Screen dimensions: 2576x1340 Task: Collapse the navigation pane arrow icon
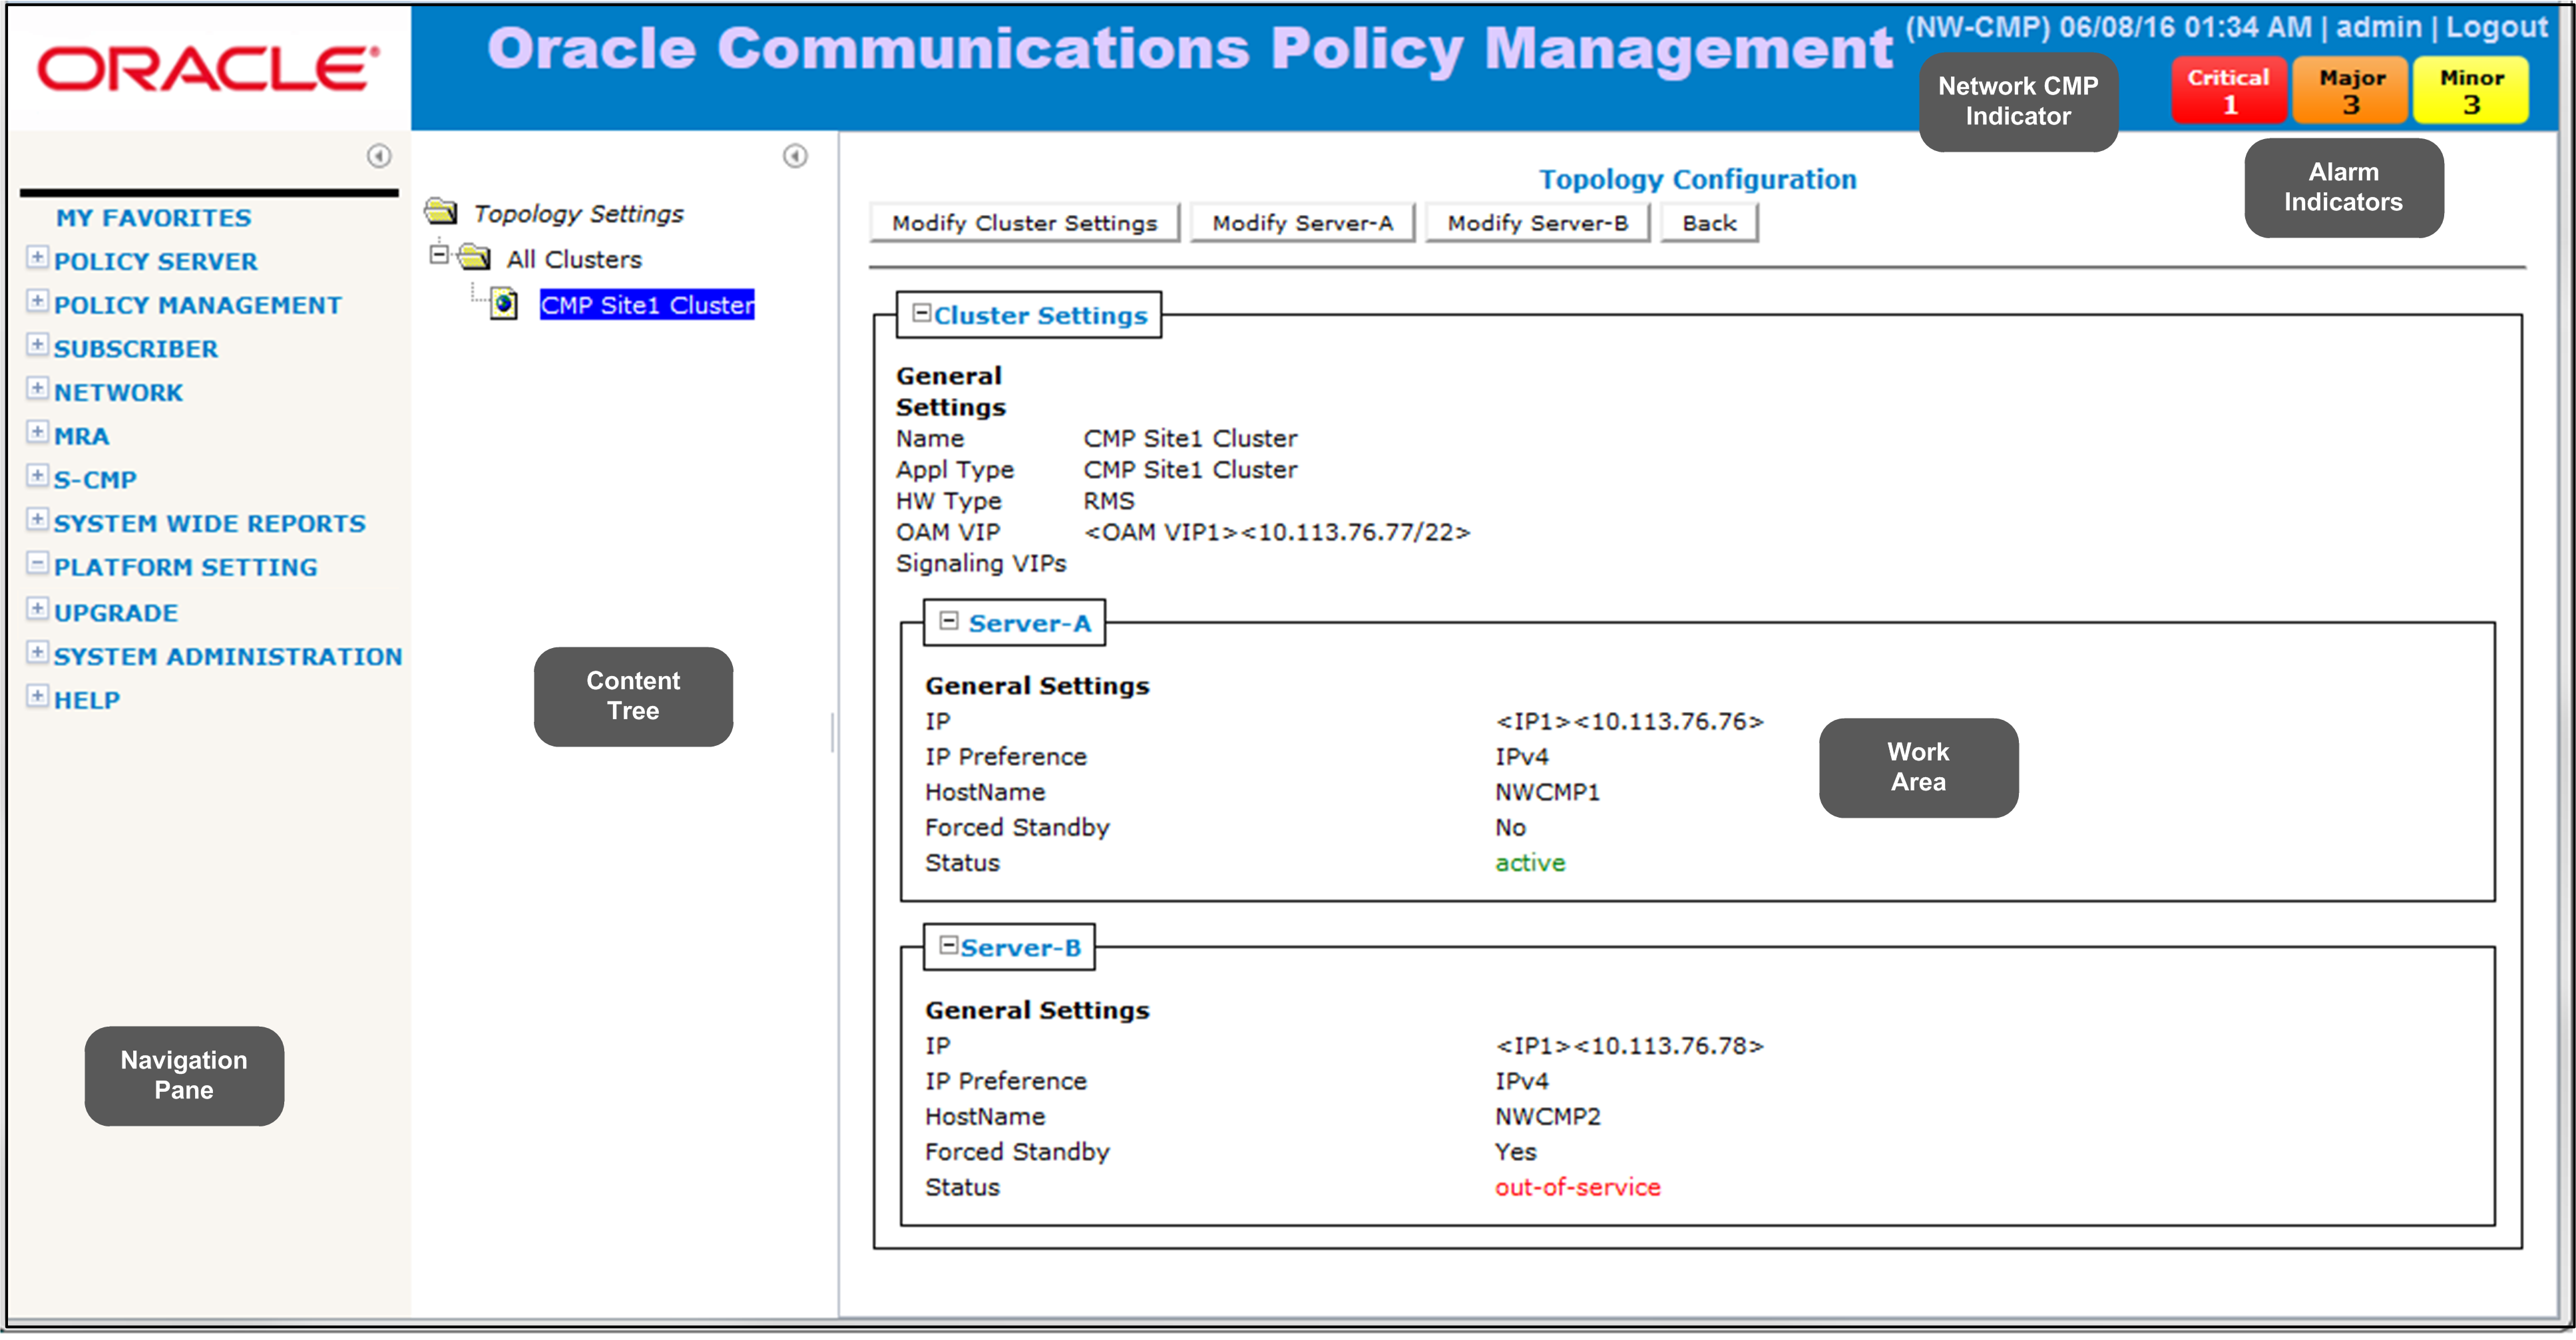click(x=379, y=156)
